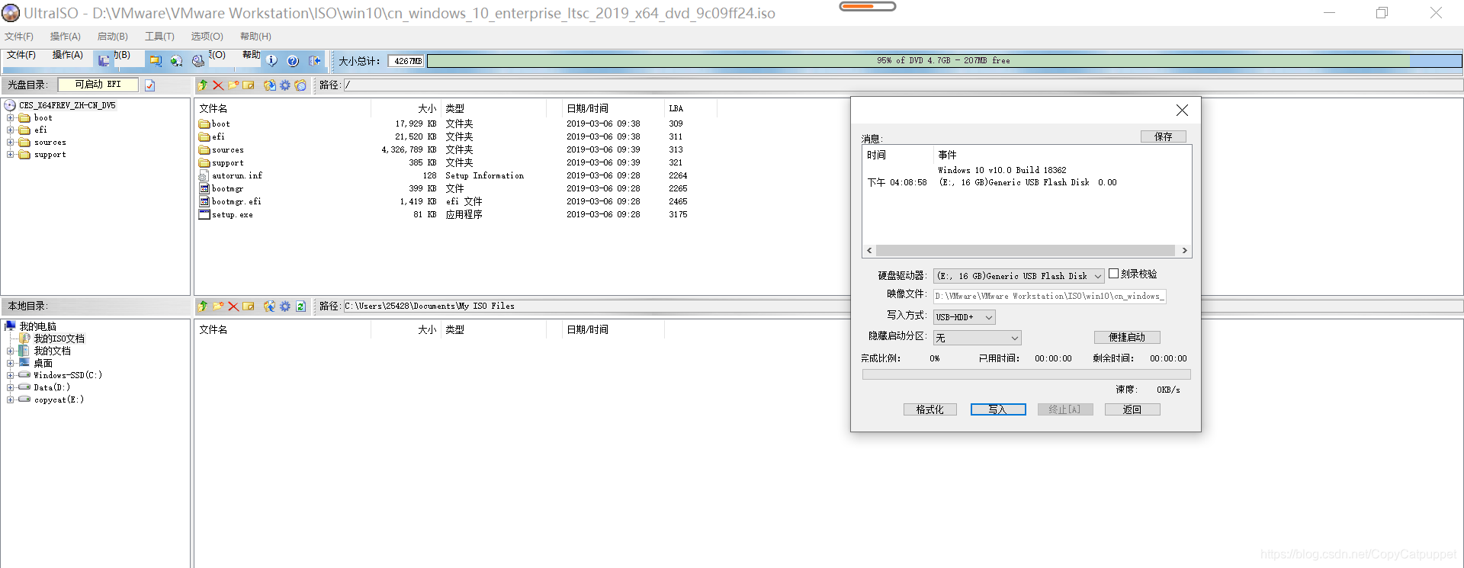
Task: Click the 便捷启动 button
Action: 1127,338
